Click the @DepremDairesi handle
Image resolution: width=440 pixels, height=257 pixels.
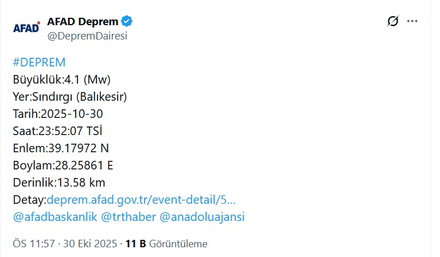pyautogui.click(x=87, y=35)
